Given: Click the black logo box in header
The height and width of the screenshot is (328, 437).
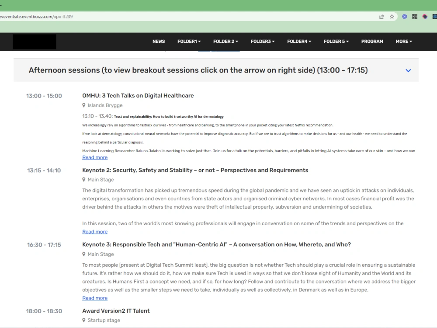Looking at the screenshot, I should tap(34, 42).
